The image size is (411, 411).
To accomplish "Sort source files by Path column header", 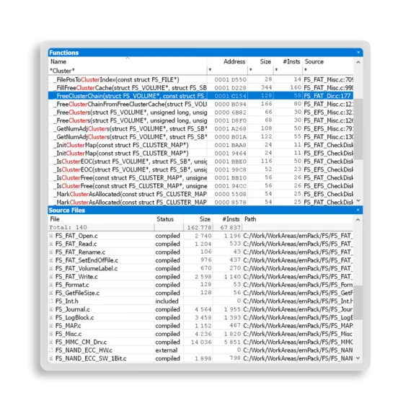I will click(298, 219).
